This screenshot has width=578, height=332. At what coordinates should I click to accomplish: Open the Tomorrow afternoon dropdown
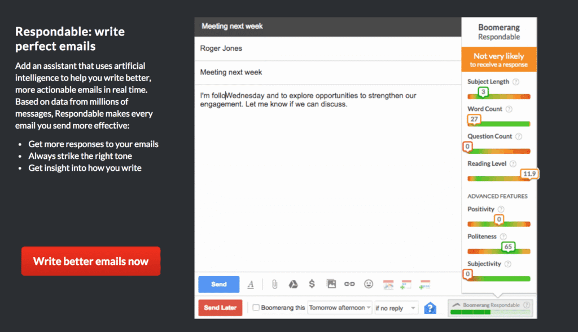click(x=340, y=308)
